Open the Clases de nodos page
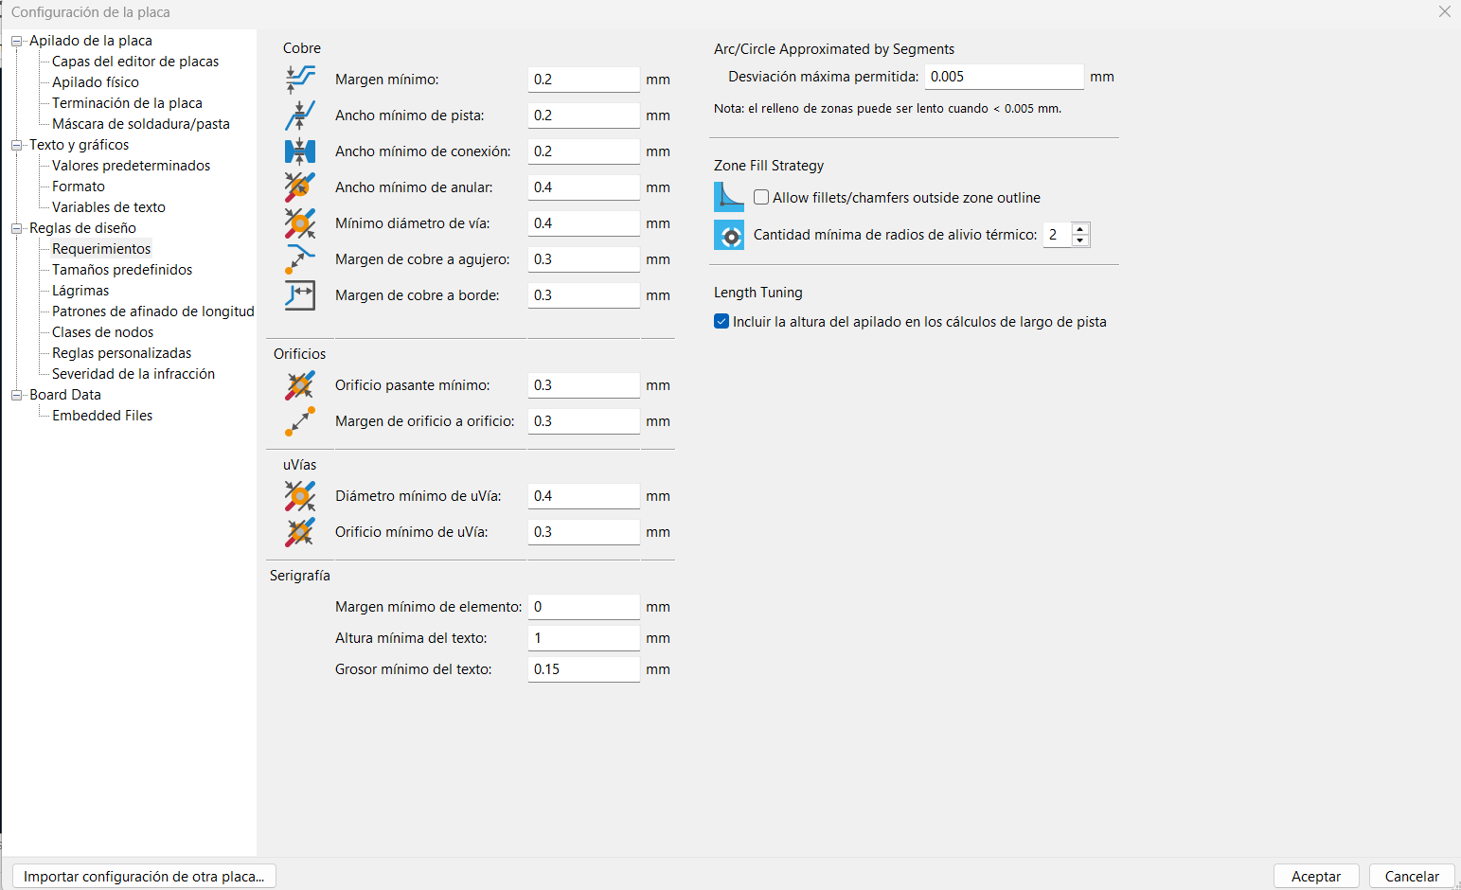 point(102,332)
